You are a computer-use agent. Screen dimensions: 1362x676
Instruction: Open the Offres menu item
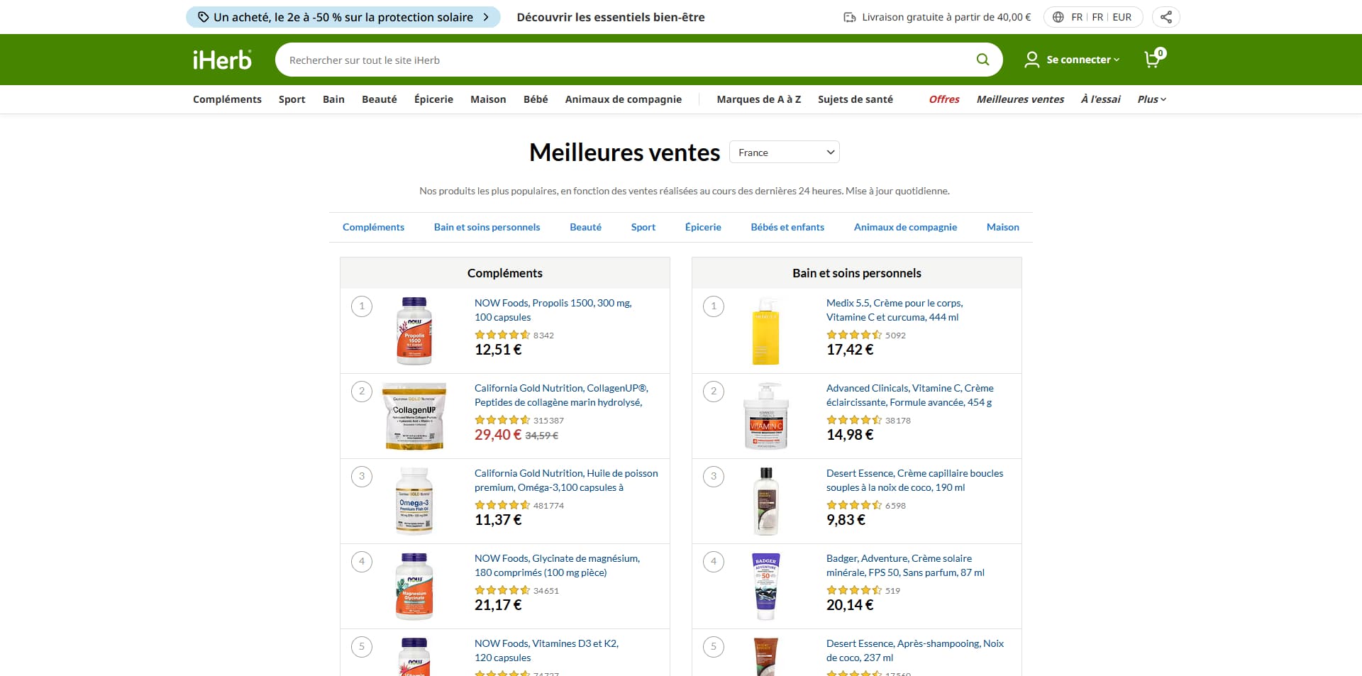944,99
